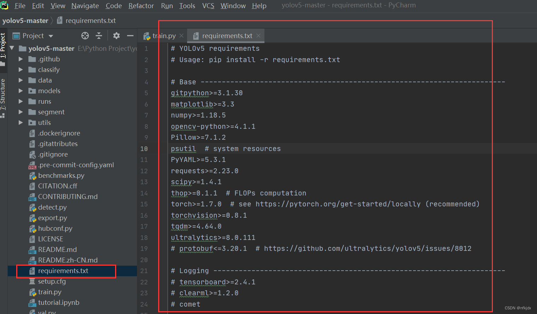
Task: Open the Refactor menu
Action: (x=141, y=6)
